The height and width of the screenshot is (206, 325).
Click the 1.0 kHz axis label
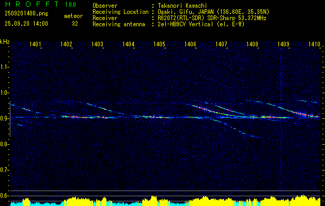pyautogui.click(x=4, y=93)
